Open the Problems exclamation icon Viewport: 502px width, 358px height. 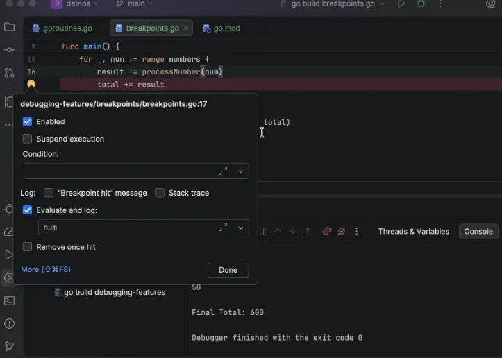pyautogui.click(x=9, y=323)
